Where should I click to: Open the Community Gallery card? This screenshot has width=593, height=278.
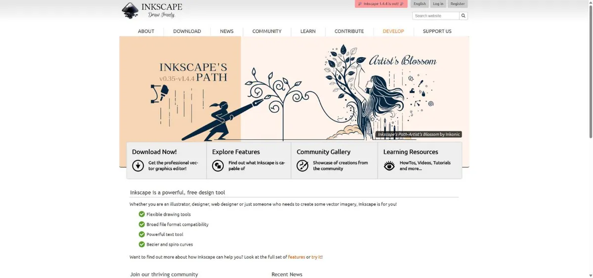334,160
